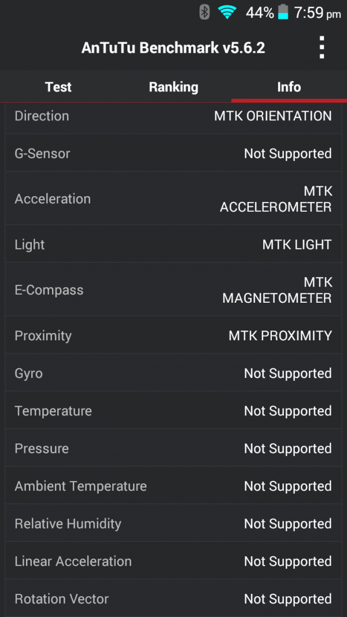Select the Acceleration row
347x617 pixels.
pyautogui.click(x=173, y=199)
